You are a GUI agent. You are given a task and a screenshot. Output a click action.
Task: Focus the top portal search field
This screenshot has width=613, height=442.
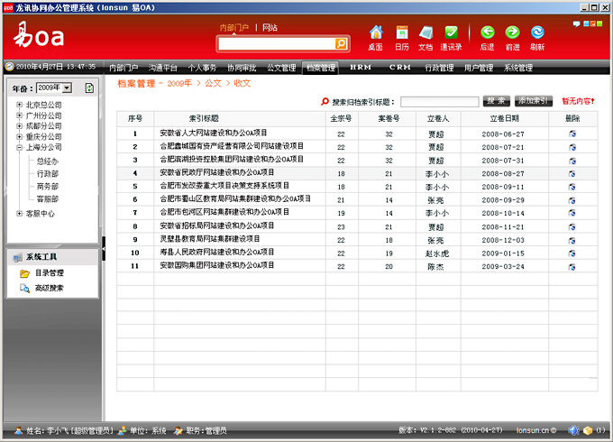pyautogui.click(x=277, y=44)
